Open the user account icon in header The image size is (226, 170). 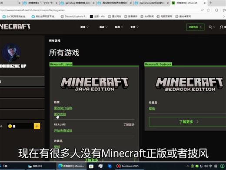point(221,27)
